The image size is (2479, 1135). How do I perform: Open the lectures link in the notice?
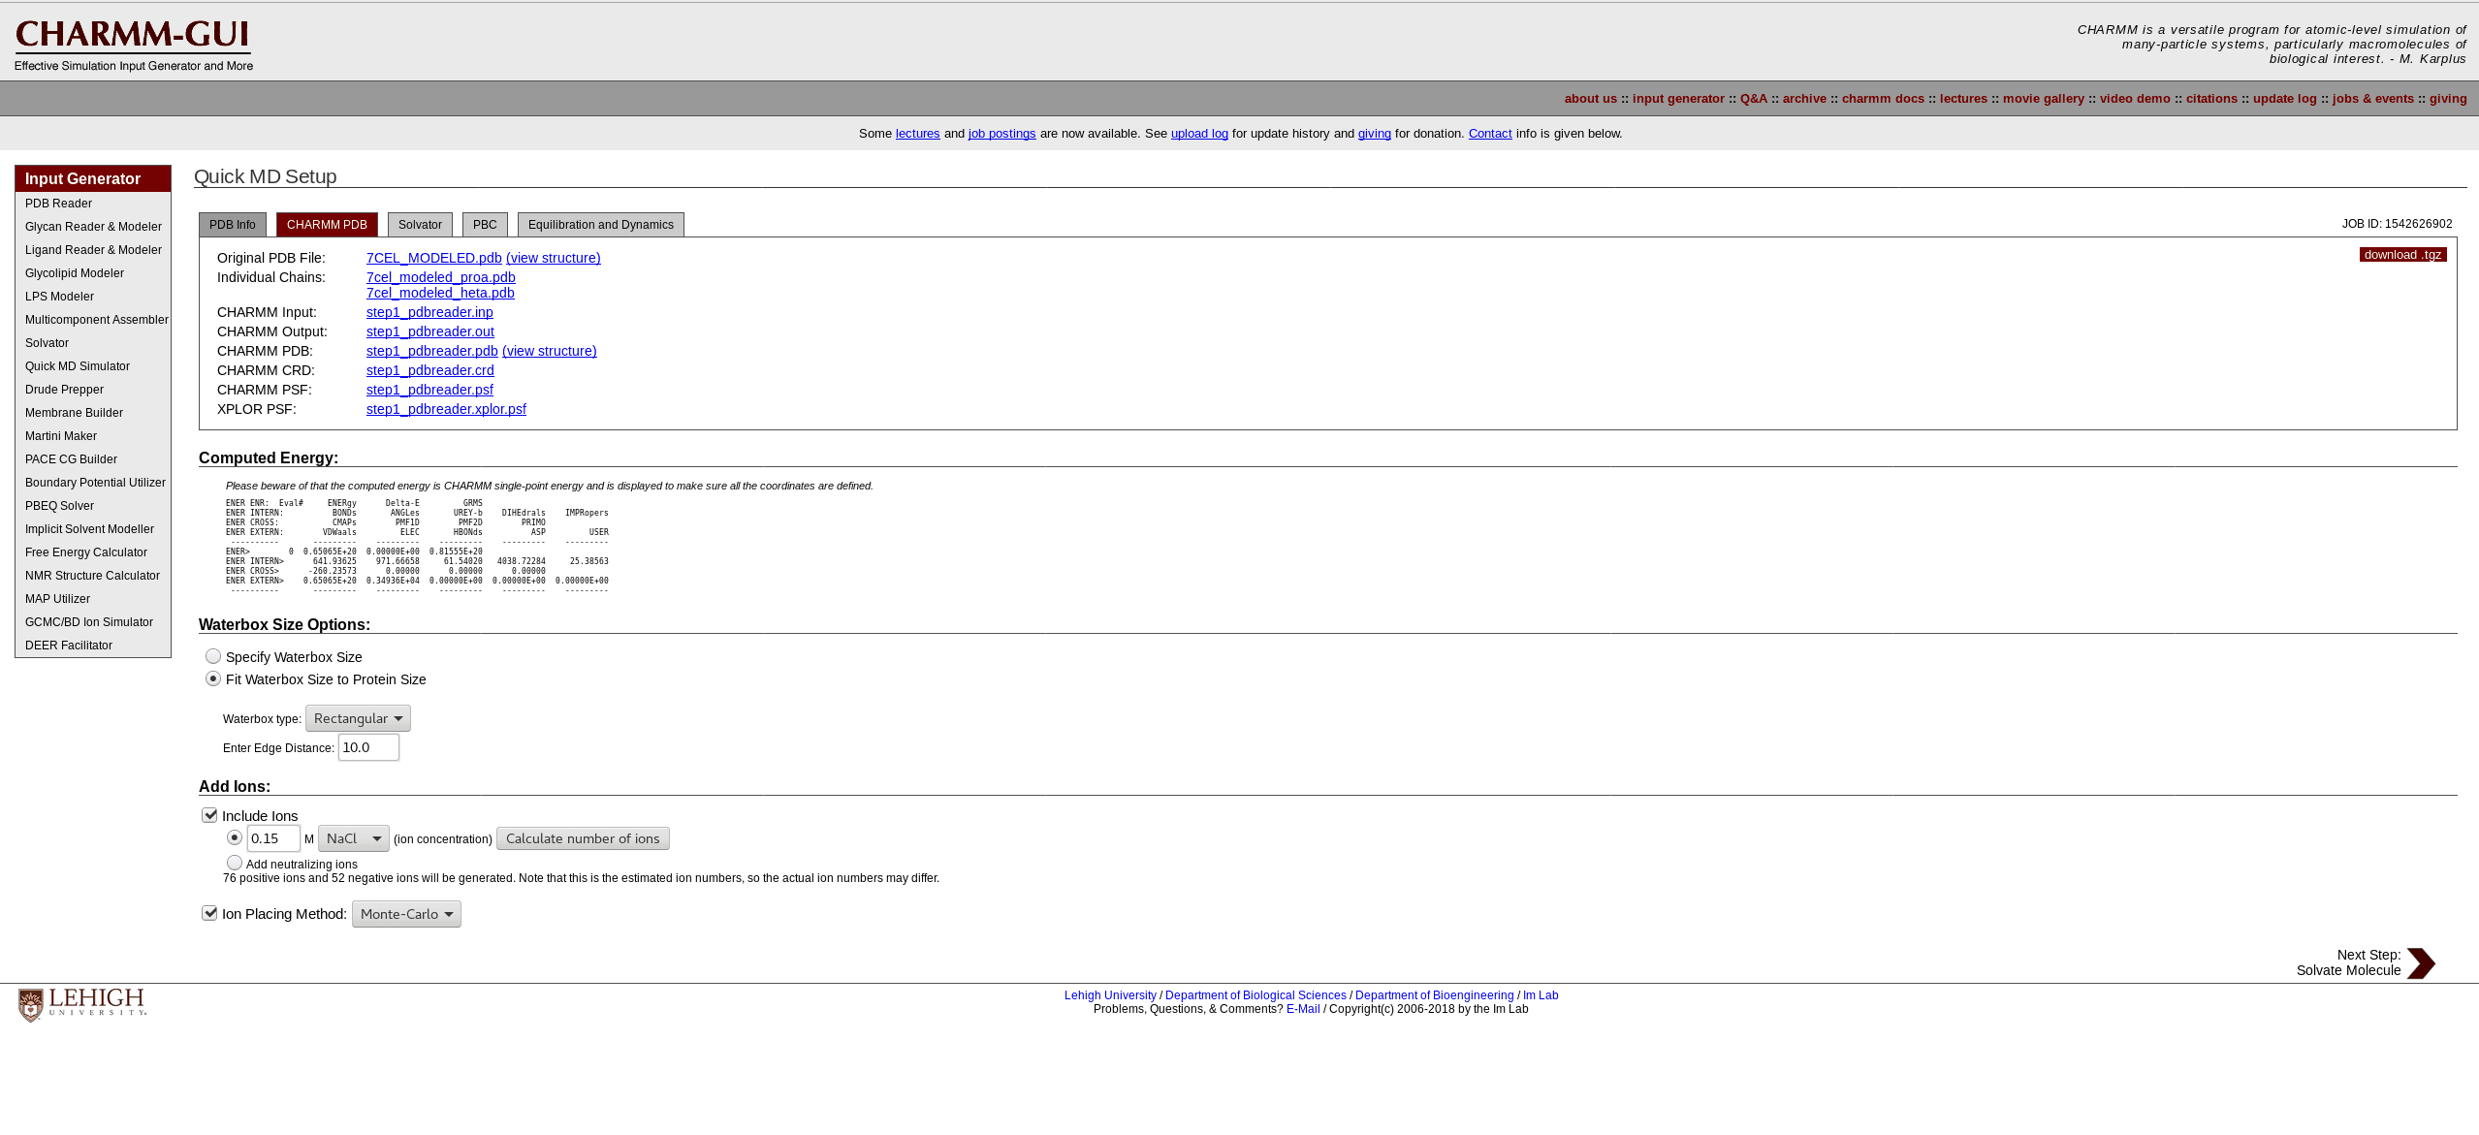click(x=918, y=134)
